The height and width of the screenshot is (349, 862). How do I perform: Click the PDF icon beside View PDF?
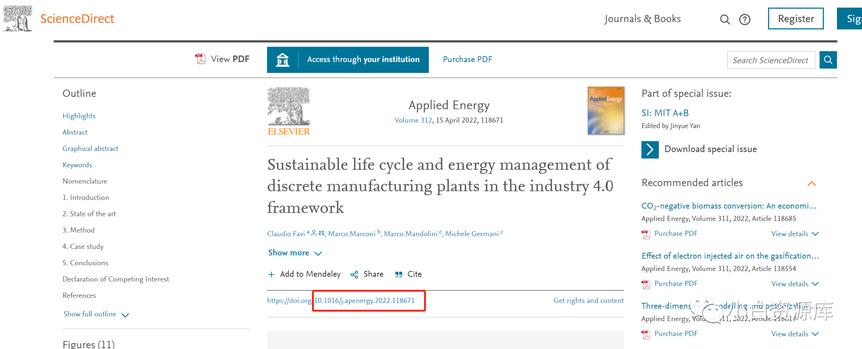(200, 59)
